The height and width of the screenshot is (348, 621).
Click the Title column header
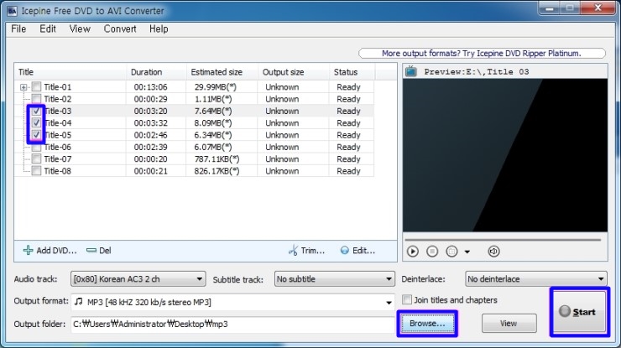tap(70, 72)
